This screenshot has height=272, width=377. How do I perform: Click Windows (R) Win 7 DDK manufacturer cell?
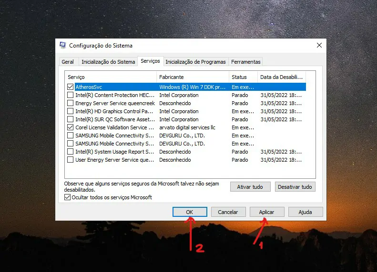pos(193,87)
